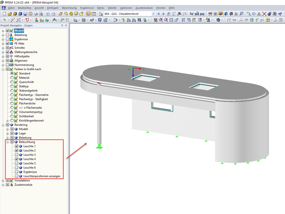This screenshot has height=214, width=285.
Task: Click the red X delete icon
Action: 264,14
